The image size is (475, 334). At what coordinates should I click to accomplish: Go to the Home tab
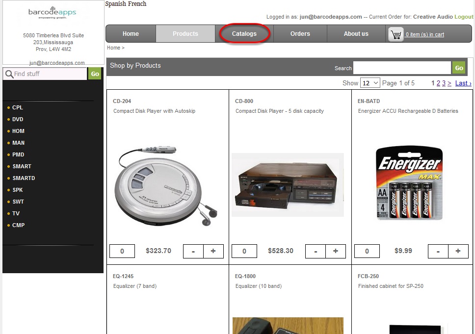point(131,34)
